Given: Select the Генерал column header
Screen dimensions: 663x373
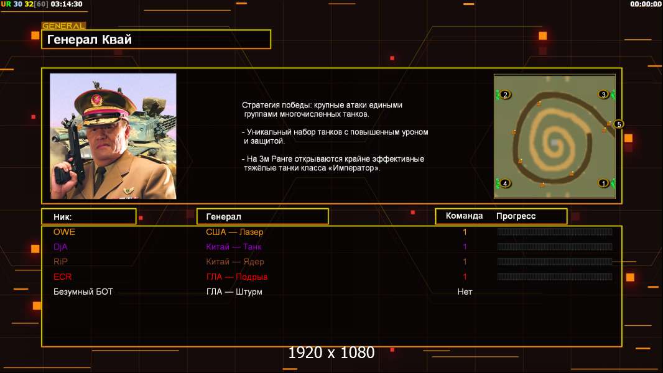Looking at the screenshot, I should [x=262, y=216].
